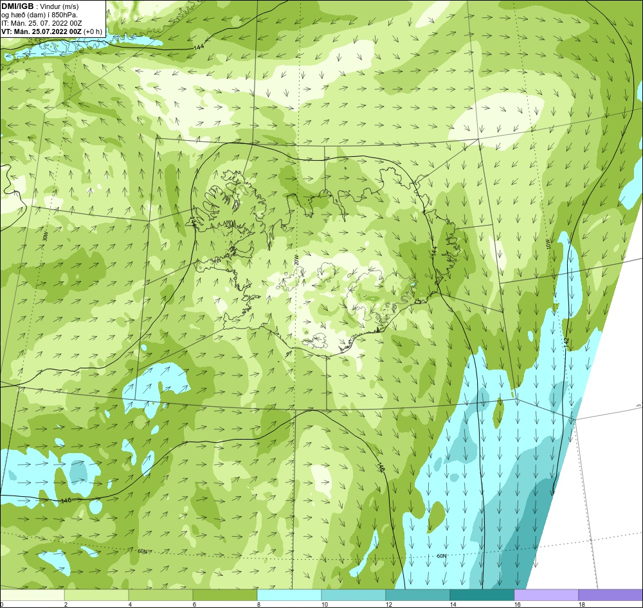Click the '30W' meridian label
The image size is (643, 608).
coord(45,237)
